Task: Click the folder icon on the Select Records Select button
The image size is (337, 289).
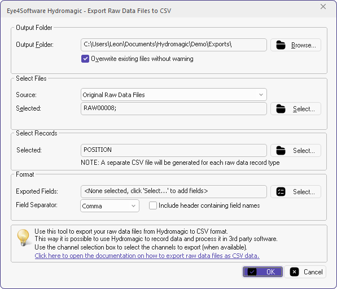Action: tap(281, 150)
